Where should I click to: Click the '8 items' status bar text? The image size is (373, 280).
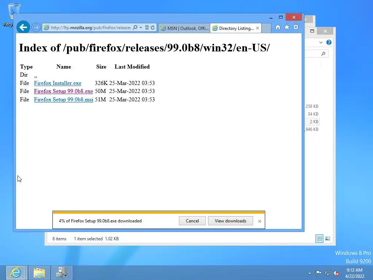(59, 238)
